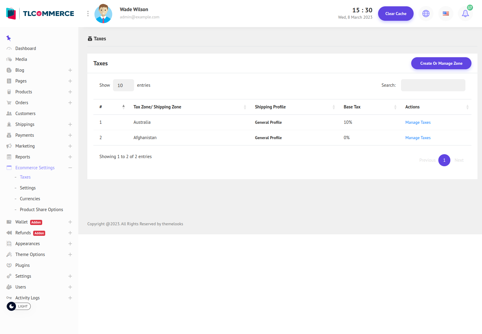The image size is (482, 334).
Task: Click the pin icon in the sidebar
Action: tap(8, 38)
